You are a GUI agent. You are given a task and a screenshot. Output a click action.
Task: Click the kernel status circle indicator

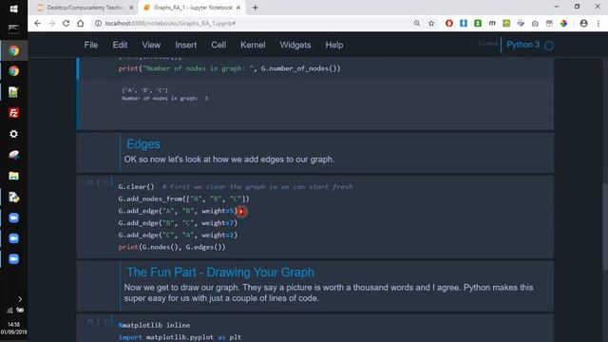point(549,46)
